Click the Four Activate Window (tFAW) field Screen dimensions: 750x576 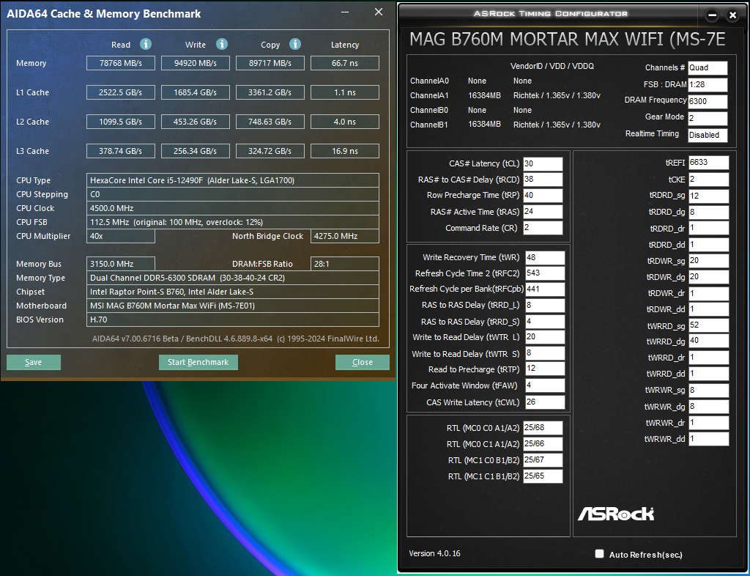(x=545, y=385)
